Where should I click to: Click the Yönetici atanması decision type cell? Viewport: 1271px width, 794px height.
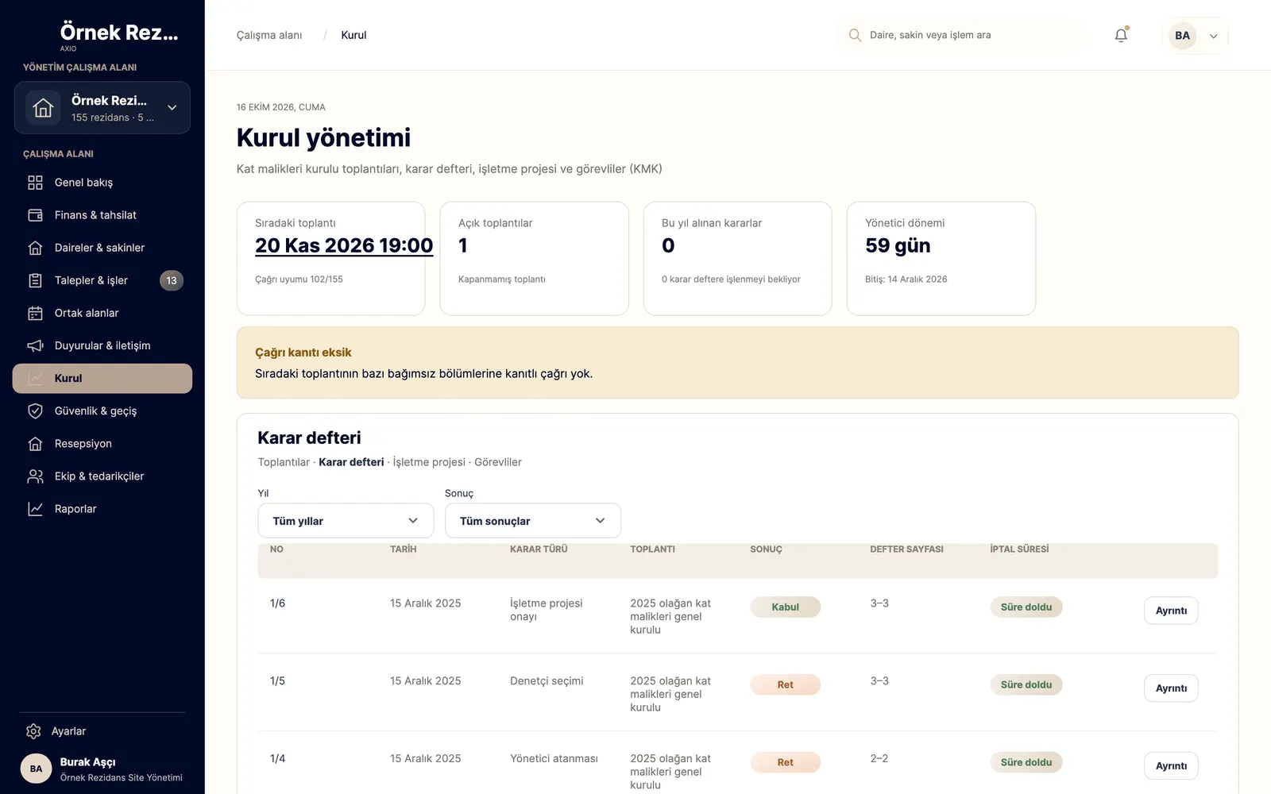tap(554, 759)
